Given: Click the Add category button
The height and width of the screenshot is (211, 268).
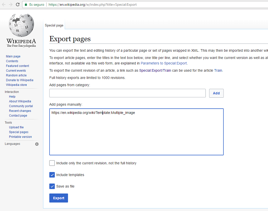Looking at the screenshot, I should 216,93.
